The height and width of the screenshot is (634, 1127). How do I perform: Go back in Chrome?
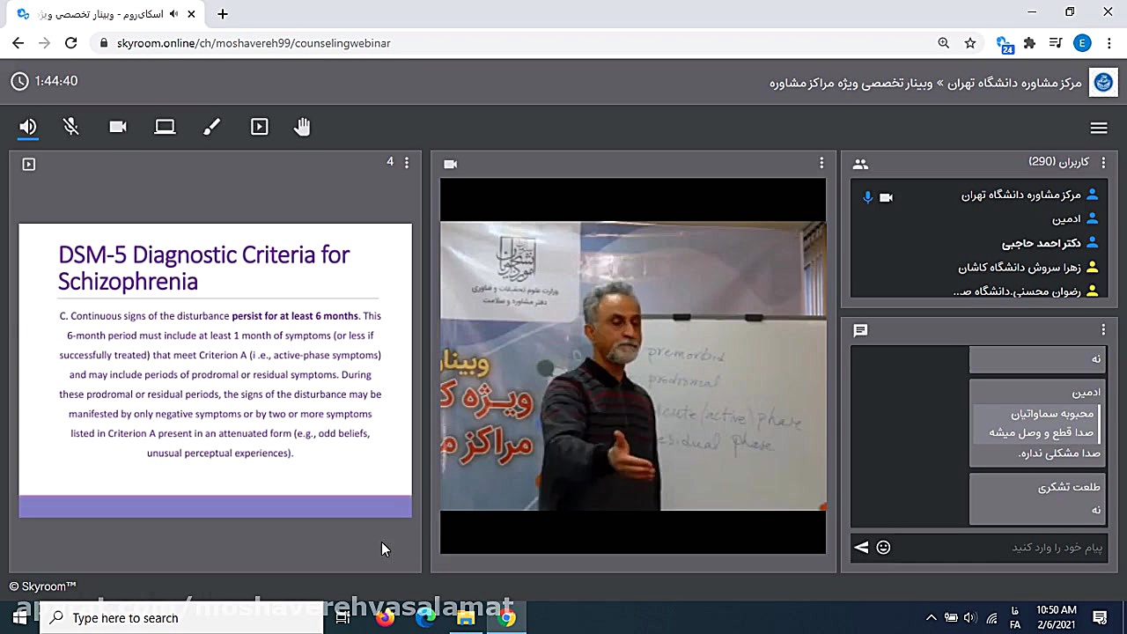18,42
